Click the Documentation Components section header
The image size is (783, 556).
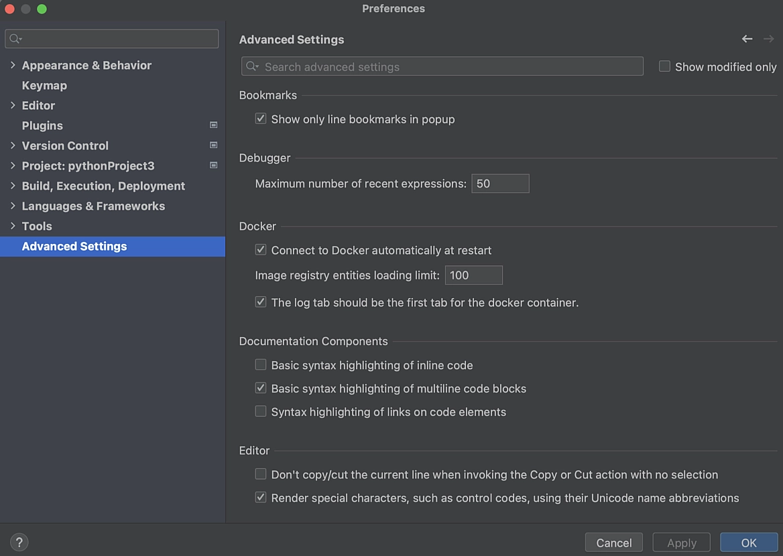[313, 342]
